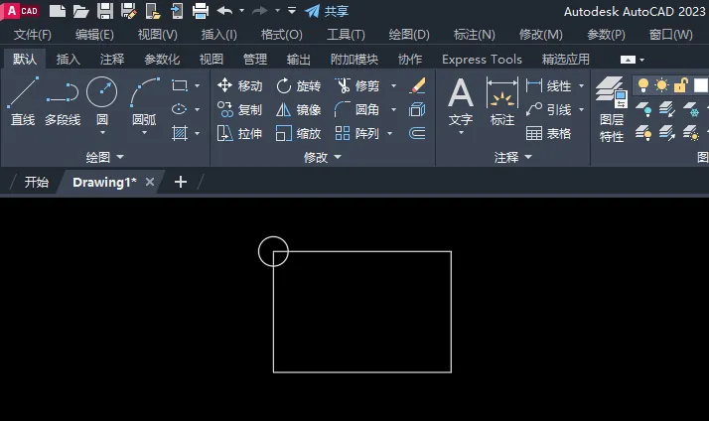Click the Plot printer icon
Screen dimensions: 709x421
click(201, 11)
